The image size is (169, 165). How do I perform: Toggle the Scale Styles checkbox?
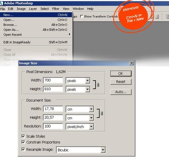point(23,136)
